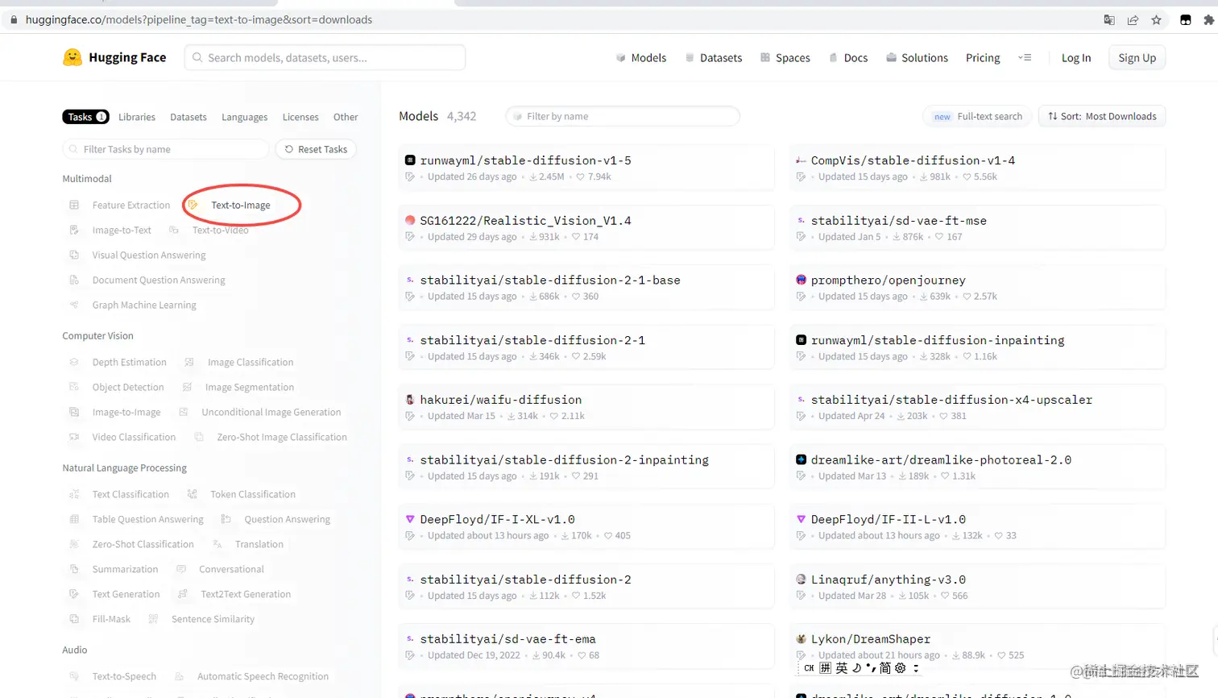
Task: Click the Hugging Face emoji logo
Action: (72, 57)
